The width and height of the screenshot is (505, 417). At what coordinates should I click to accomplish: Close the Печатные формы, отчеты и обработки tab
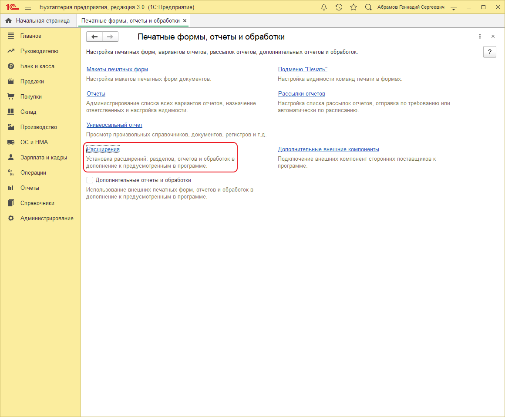pos(185,20)
